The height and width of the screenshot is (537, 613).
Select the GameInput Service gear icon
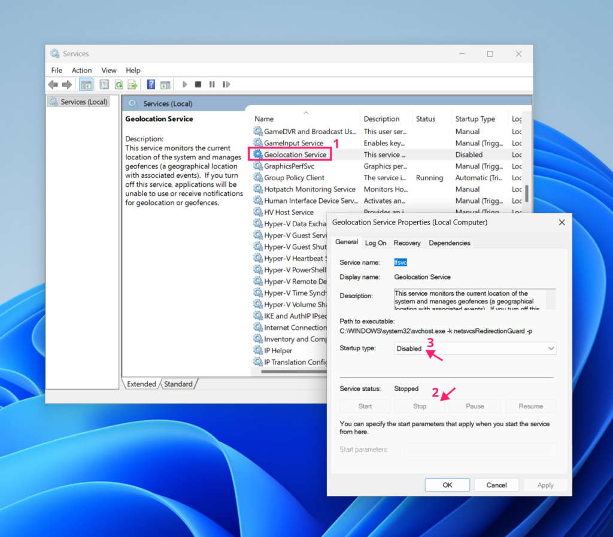tap(257, 142)
